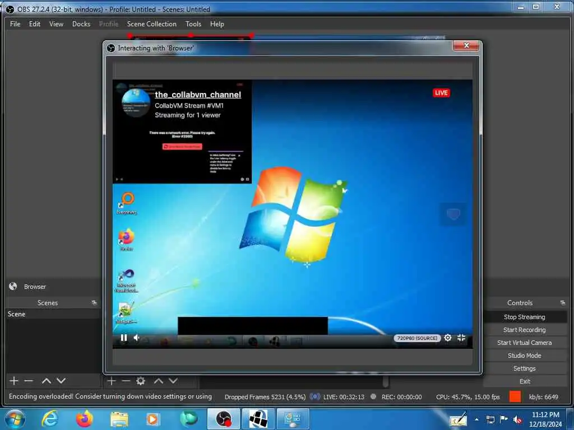Click the Action Center flag tray icon
Screen dimensions: 574x430
point(504,419)
